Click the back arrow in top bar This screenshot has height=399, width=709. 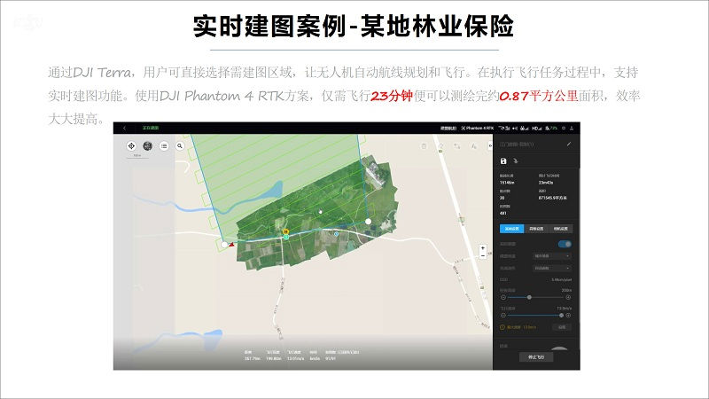125,128
